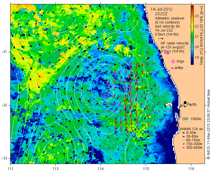Click the 14-Jul 23Z velocity time text

pyautogui.click(x=164, y=30)
